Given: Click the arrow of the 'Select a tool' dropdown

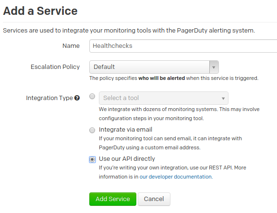Looking at the screenshot, I should tap(223, 98).
